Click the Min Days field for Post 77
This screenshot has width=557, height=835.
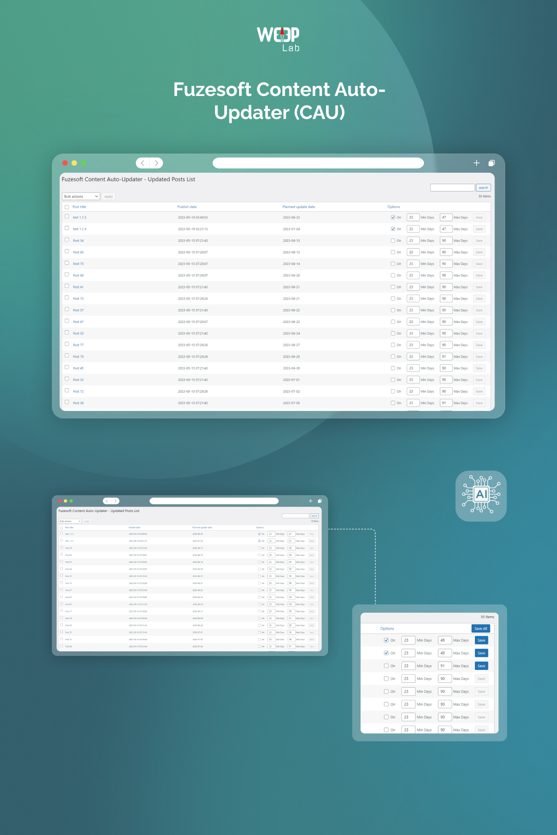pyautogui.click(x=413, y=345)
